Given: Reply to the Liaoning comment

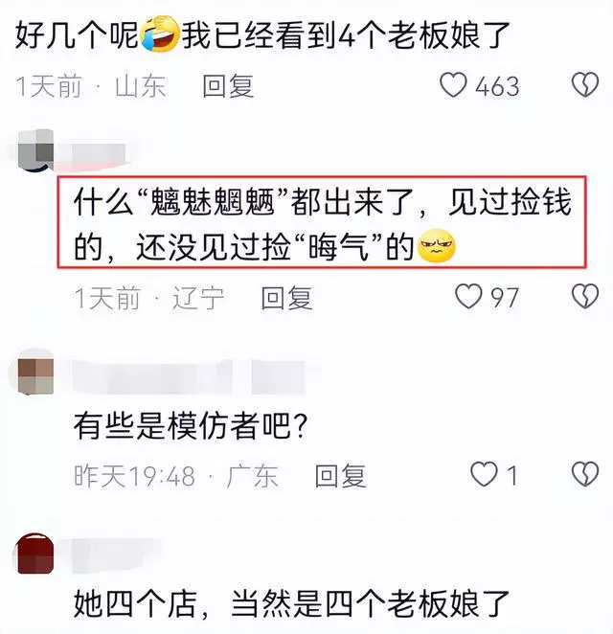Looking at the screenshot, I should (x=286, y=298).
